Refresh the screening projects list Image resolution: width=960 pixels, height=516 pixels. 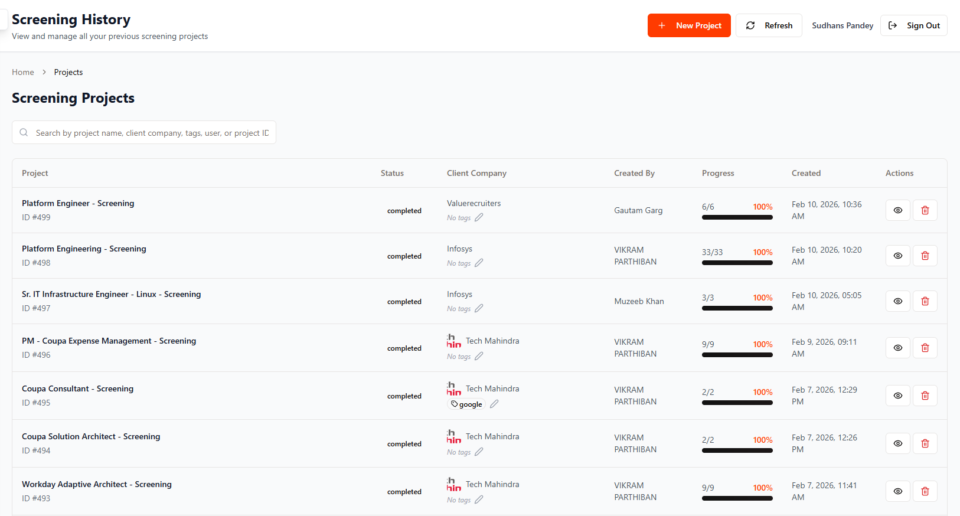769,25
